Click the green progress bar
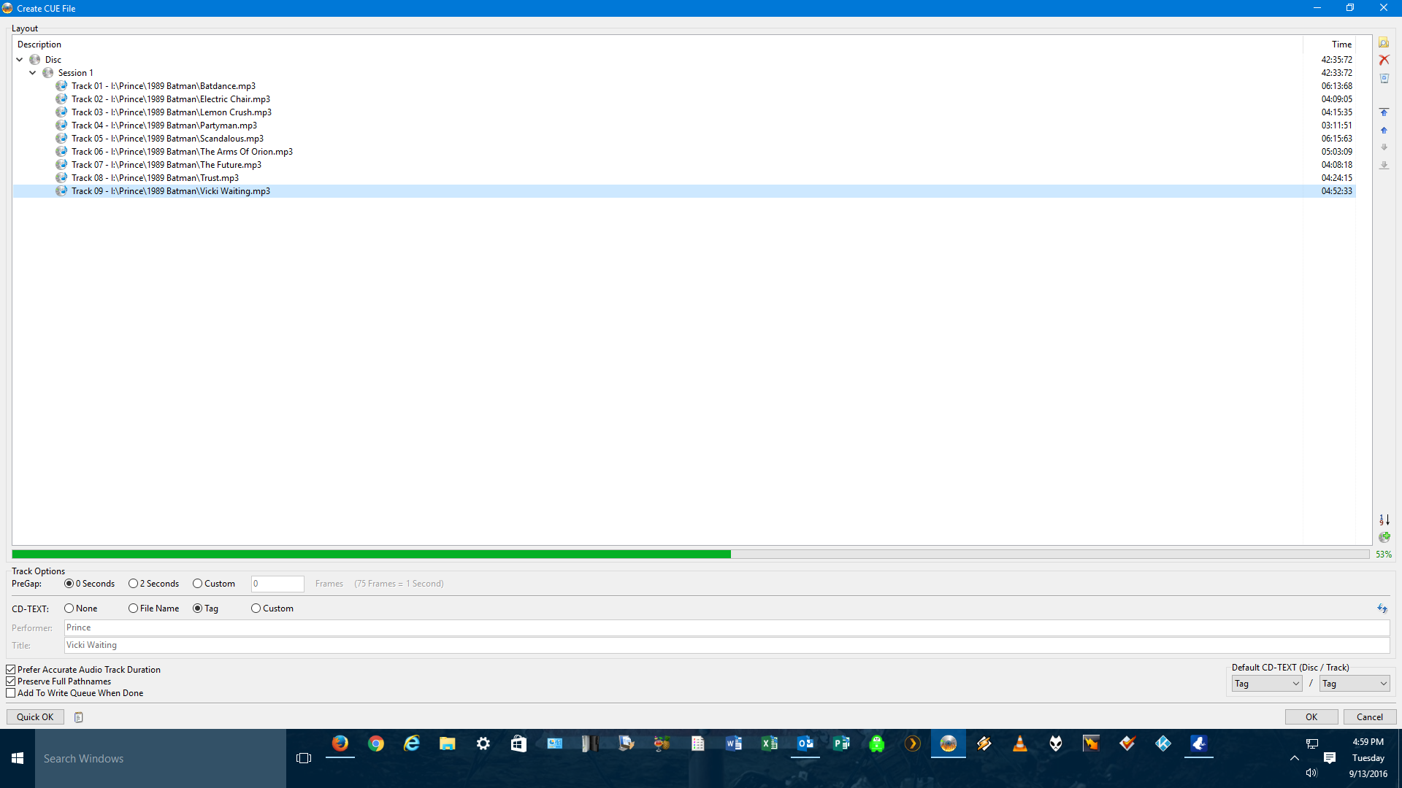The height and width of the screenshot is (788, 1402). pos(365,555)
